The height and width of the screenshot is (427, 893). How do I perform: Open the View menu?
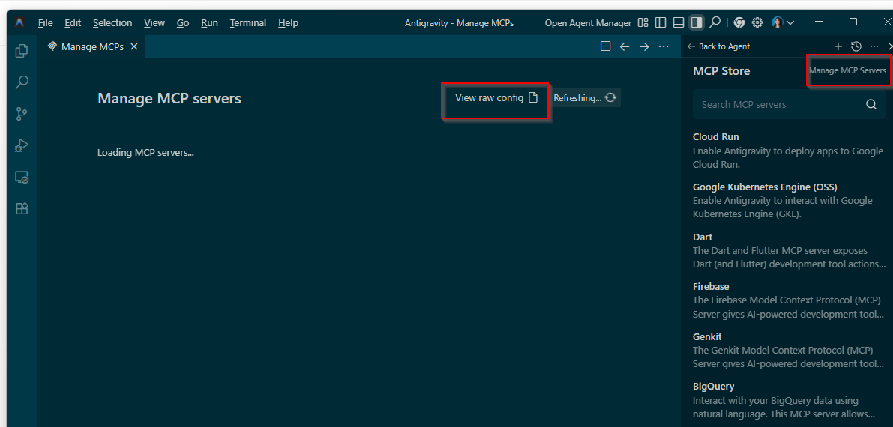(x=154, y=22)
